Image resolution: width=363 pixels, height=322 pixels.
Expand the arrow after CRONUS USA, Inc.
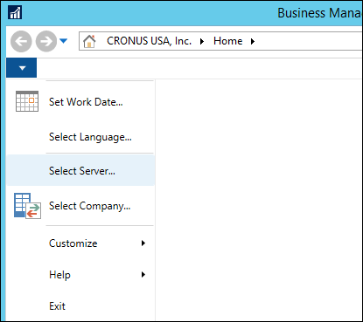tap(202, 42)
